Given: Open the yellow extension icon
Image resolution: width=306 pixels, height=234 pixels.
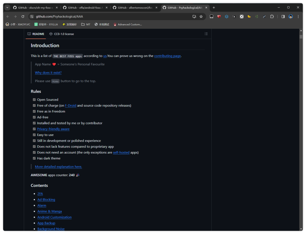Looking at the screenshot, I should (249, 17).
